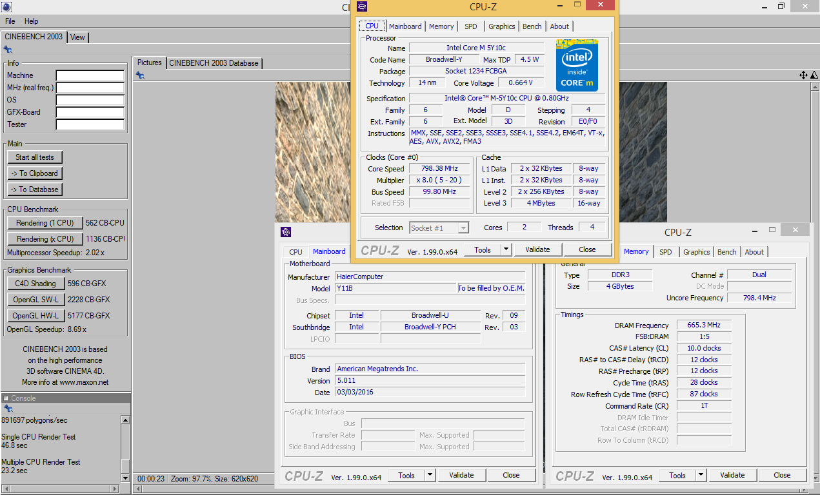This screenshot has width=820, height=495.
Task: Click the BIOS date 03/03/2016 field
Action: [x=430, y=392]
